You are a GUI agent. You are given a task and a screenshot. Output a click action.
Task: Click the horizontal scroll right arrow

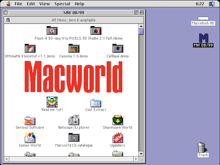pos(136,159)
